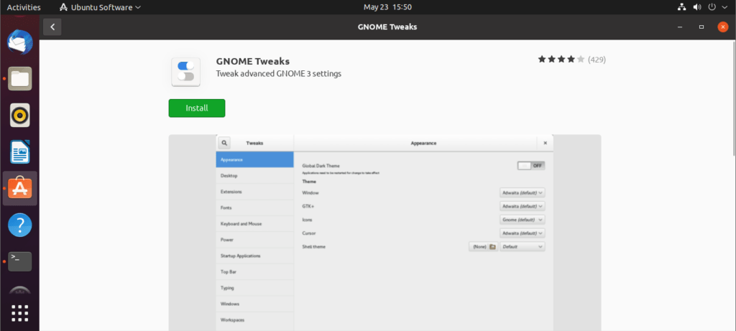Click the star rating
This screenshot has height=331, width=736.
561,60
